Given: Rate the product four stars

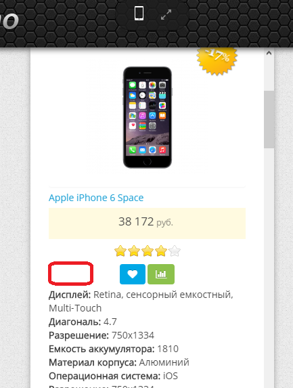Looking at the screenshot, I should point(161,251).
